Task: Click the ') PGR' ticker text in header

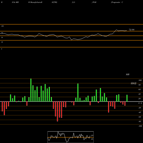Action: tap(94, 2)
